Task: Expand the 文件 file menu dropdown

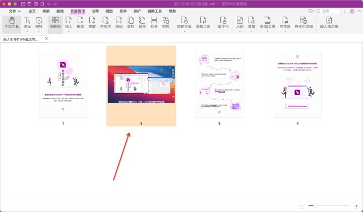Action: (x=15, y=11)
